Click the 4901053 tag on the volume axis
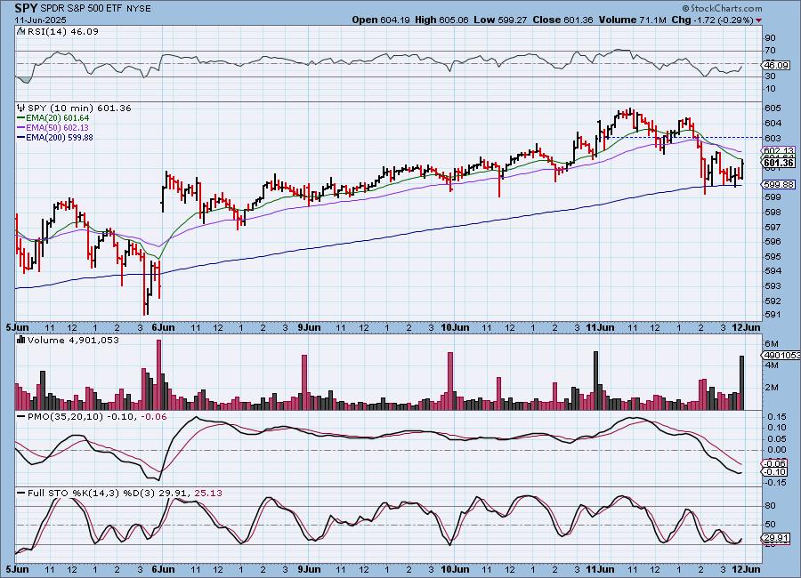 [781, 355]
